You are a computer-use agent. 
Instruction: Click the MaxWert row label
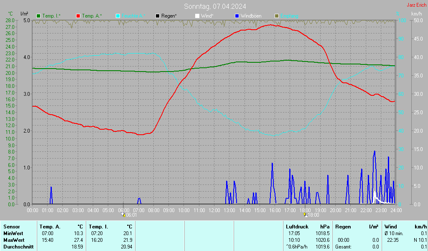14,240
